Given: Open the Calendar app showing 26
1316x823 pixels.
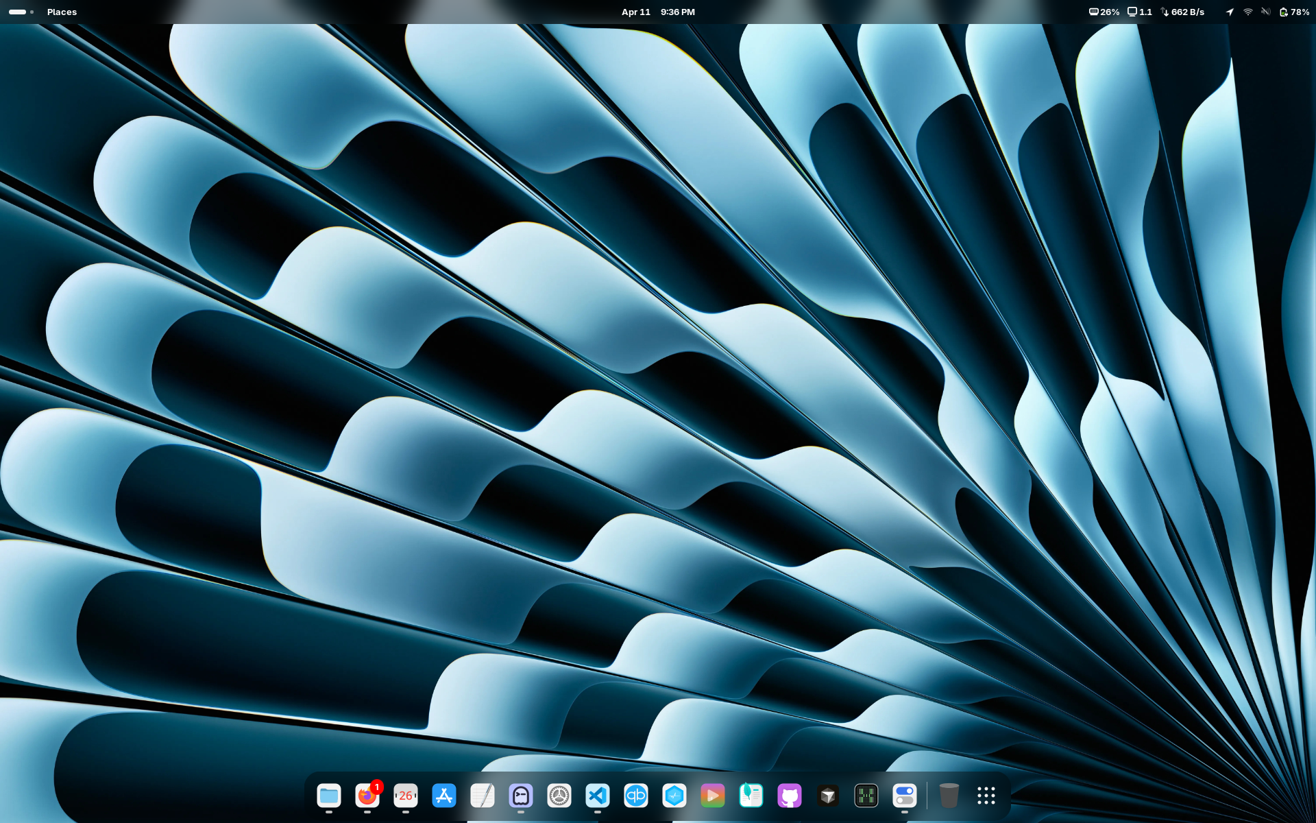Looking at the screenshot, I should (406, 796).
